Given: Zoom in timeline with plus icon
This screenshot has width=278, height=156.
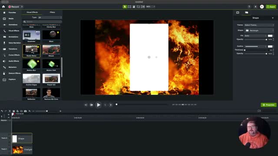Looking at the screenshot, I should (x=60, y=111).
